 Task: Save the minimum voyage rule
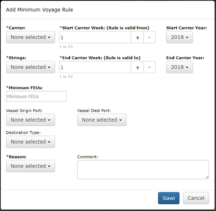[x=169, y=198]
